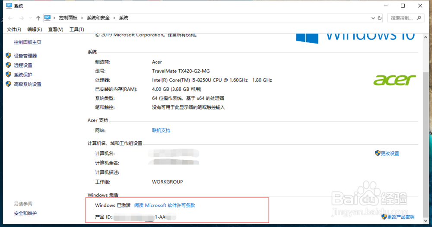Image resolution: width=432 pixels, height=227 pixels.
Task: Open the recent locations dropdown arrow
Action: tap(30, 18)
